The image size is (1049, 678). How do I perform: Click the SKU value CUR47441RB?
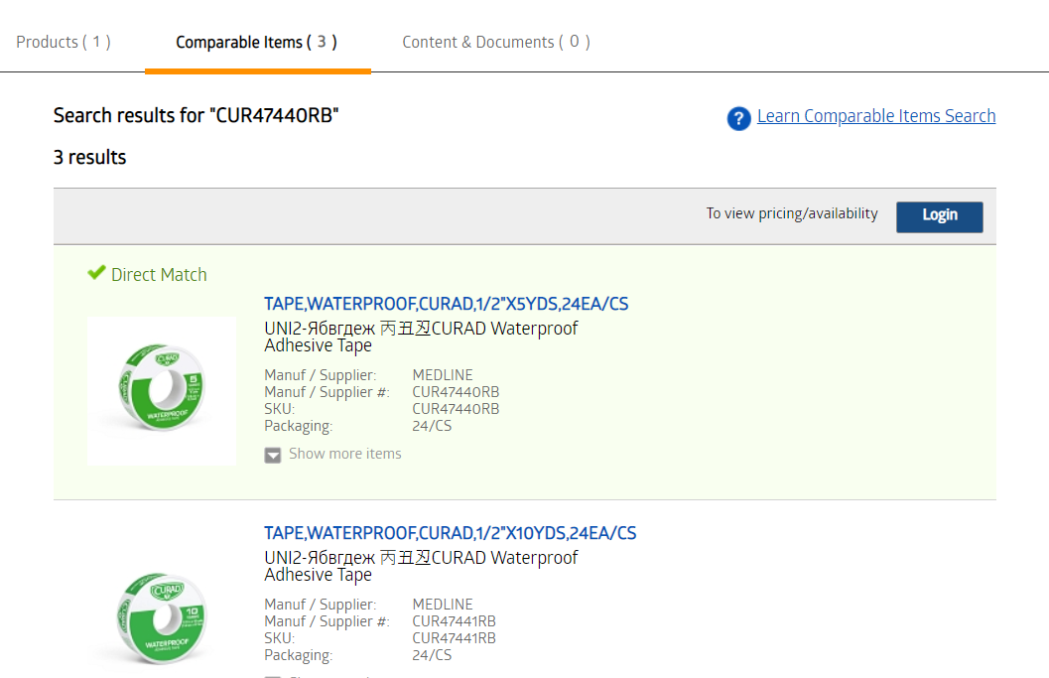[454, 638]
